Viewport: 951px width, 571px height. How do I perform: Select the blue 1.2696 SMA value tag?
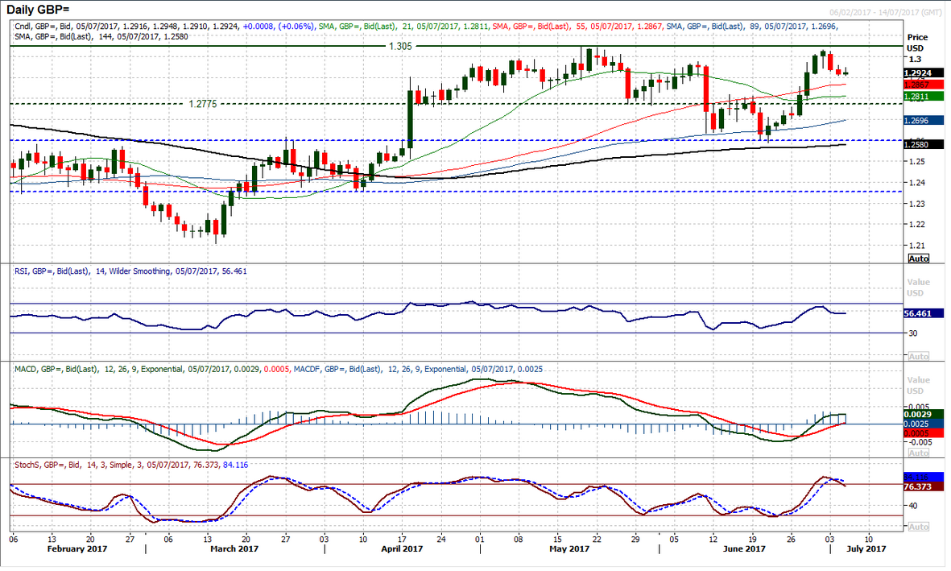(x=918, y=120)
